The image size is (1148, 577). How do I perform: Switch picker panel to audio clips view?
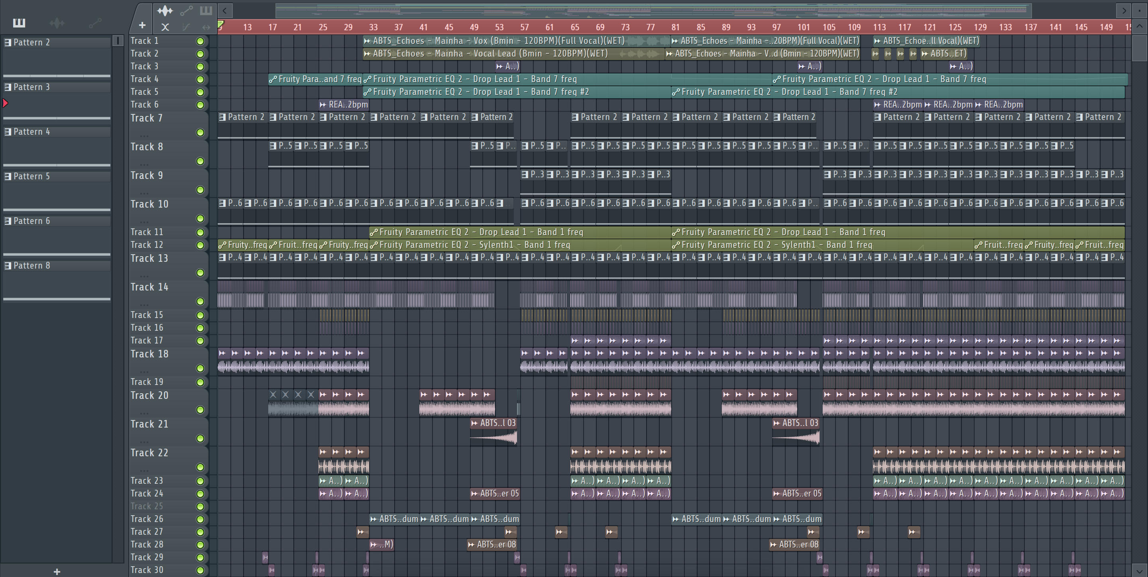pos(57,23)
